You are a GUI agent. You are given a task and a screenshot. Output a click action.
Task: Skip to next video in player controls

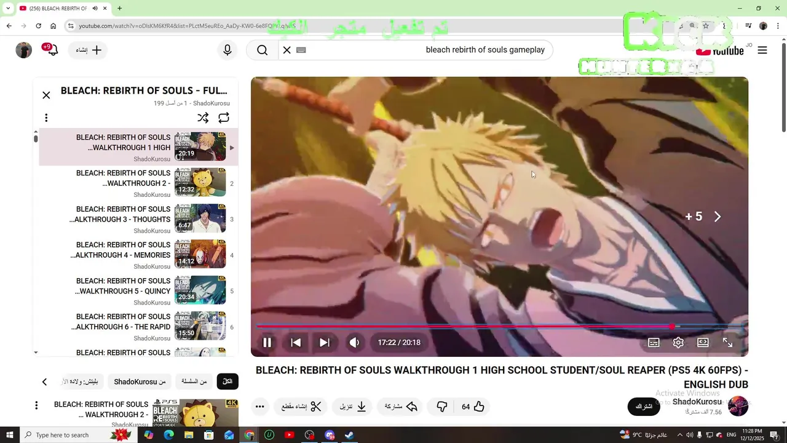(325, 343)
